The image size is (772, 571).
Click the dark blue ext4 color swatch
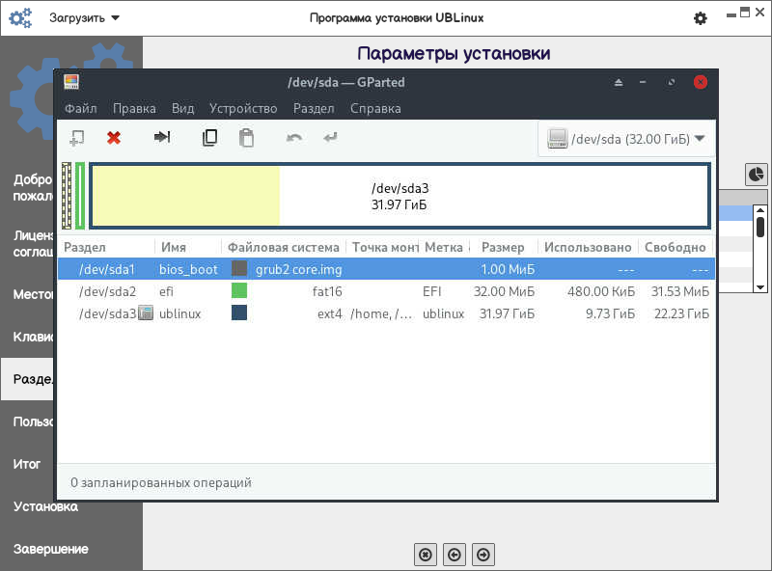point(239,313)
